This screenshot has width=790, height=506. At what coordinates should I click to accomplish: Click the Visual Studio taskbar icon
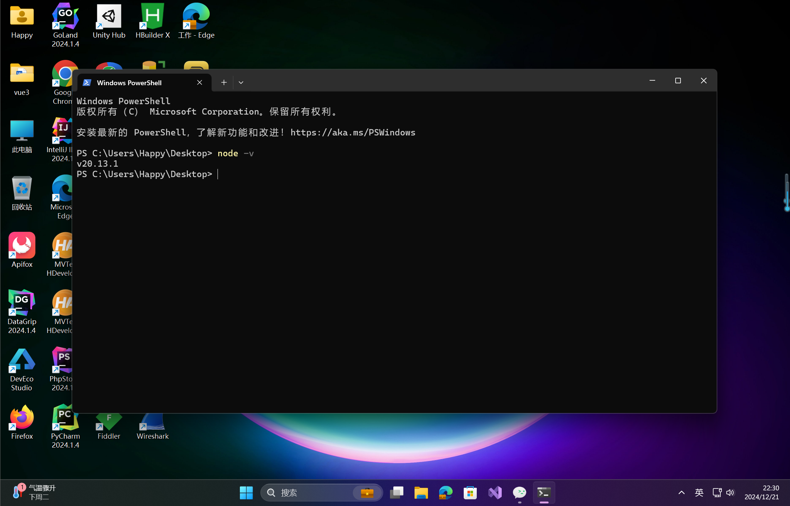point(495,493)
